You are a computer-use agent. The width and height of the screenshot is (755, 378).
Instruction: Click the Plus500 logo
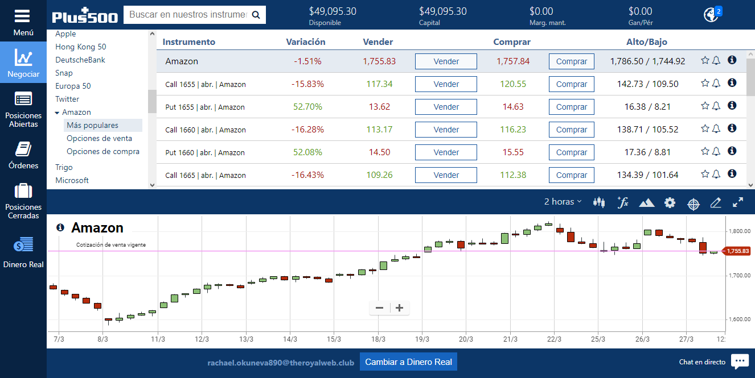85,15
